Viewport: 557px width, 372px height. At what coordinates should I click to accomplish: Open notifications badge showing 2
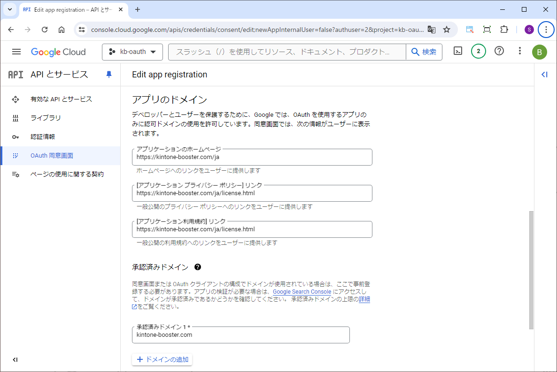click(478, 52)
